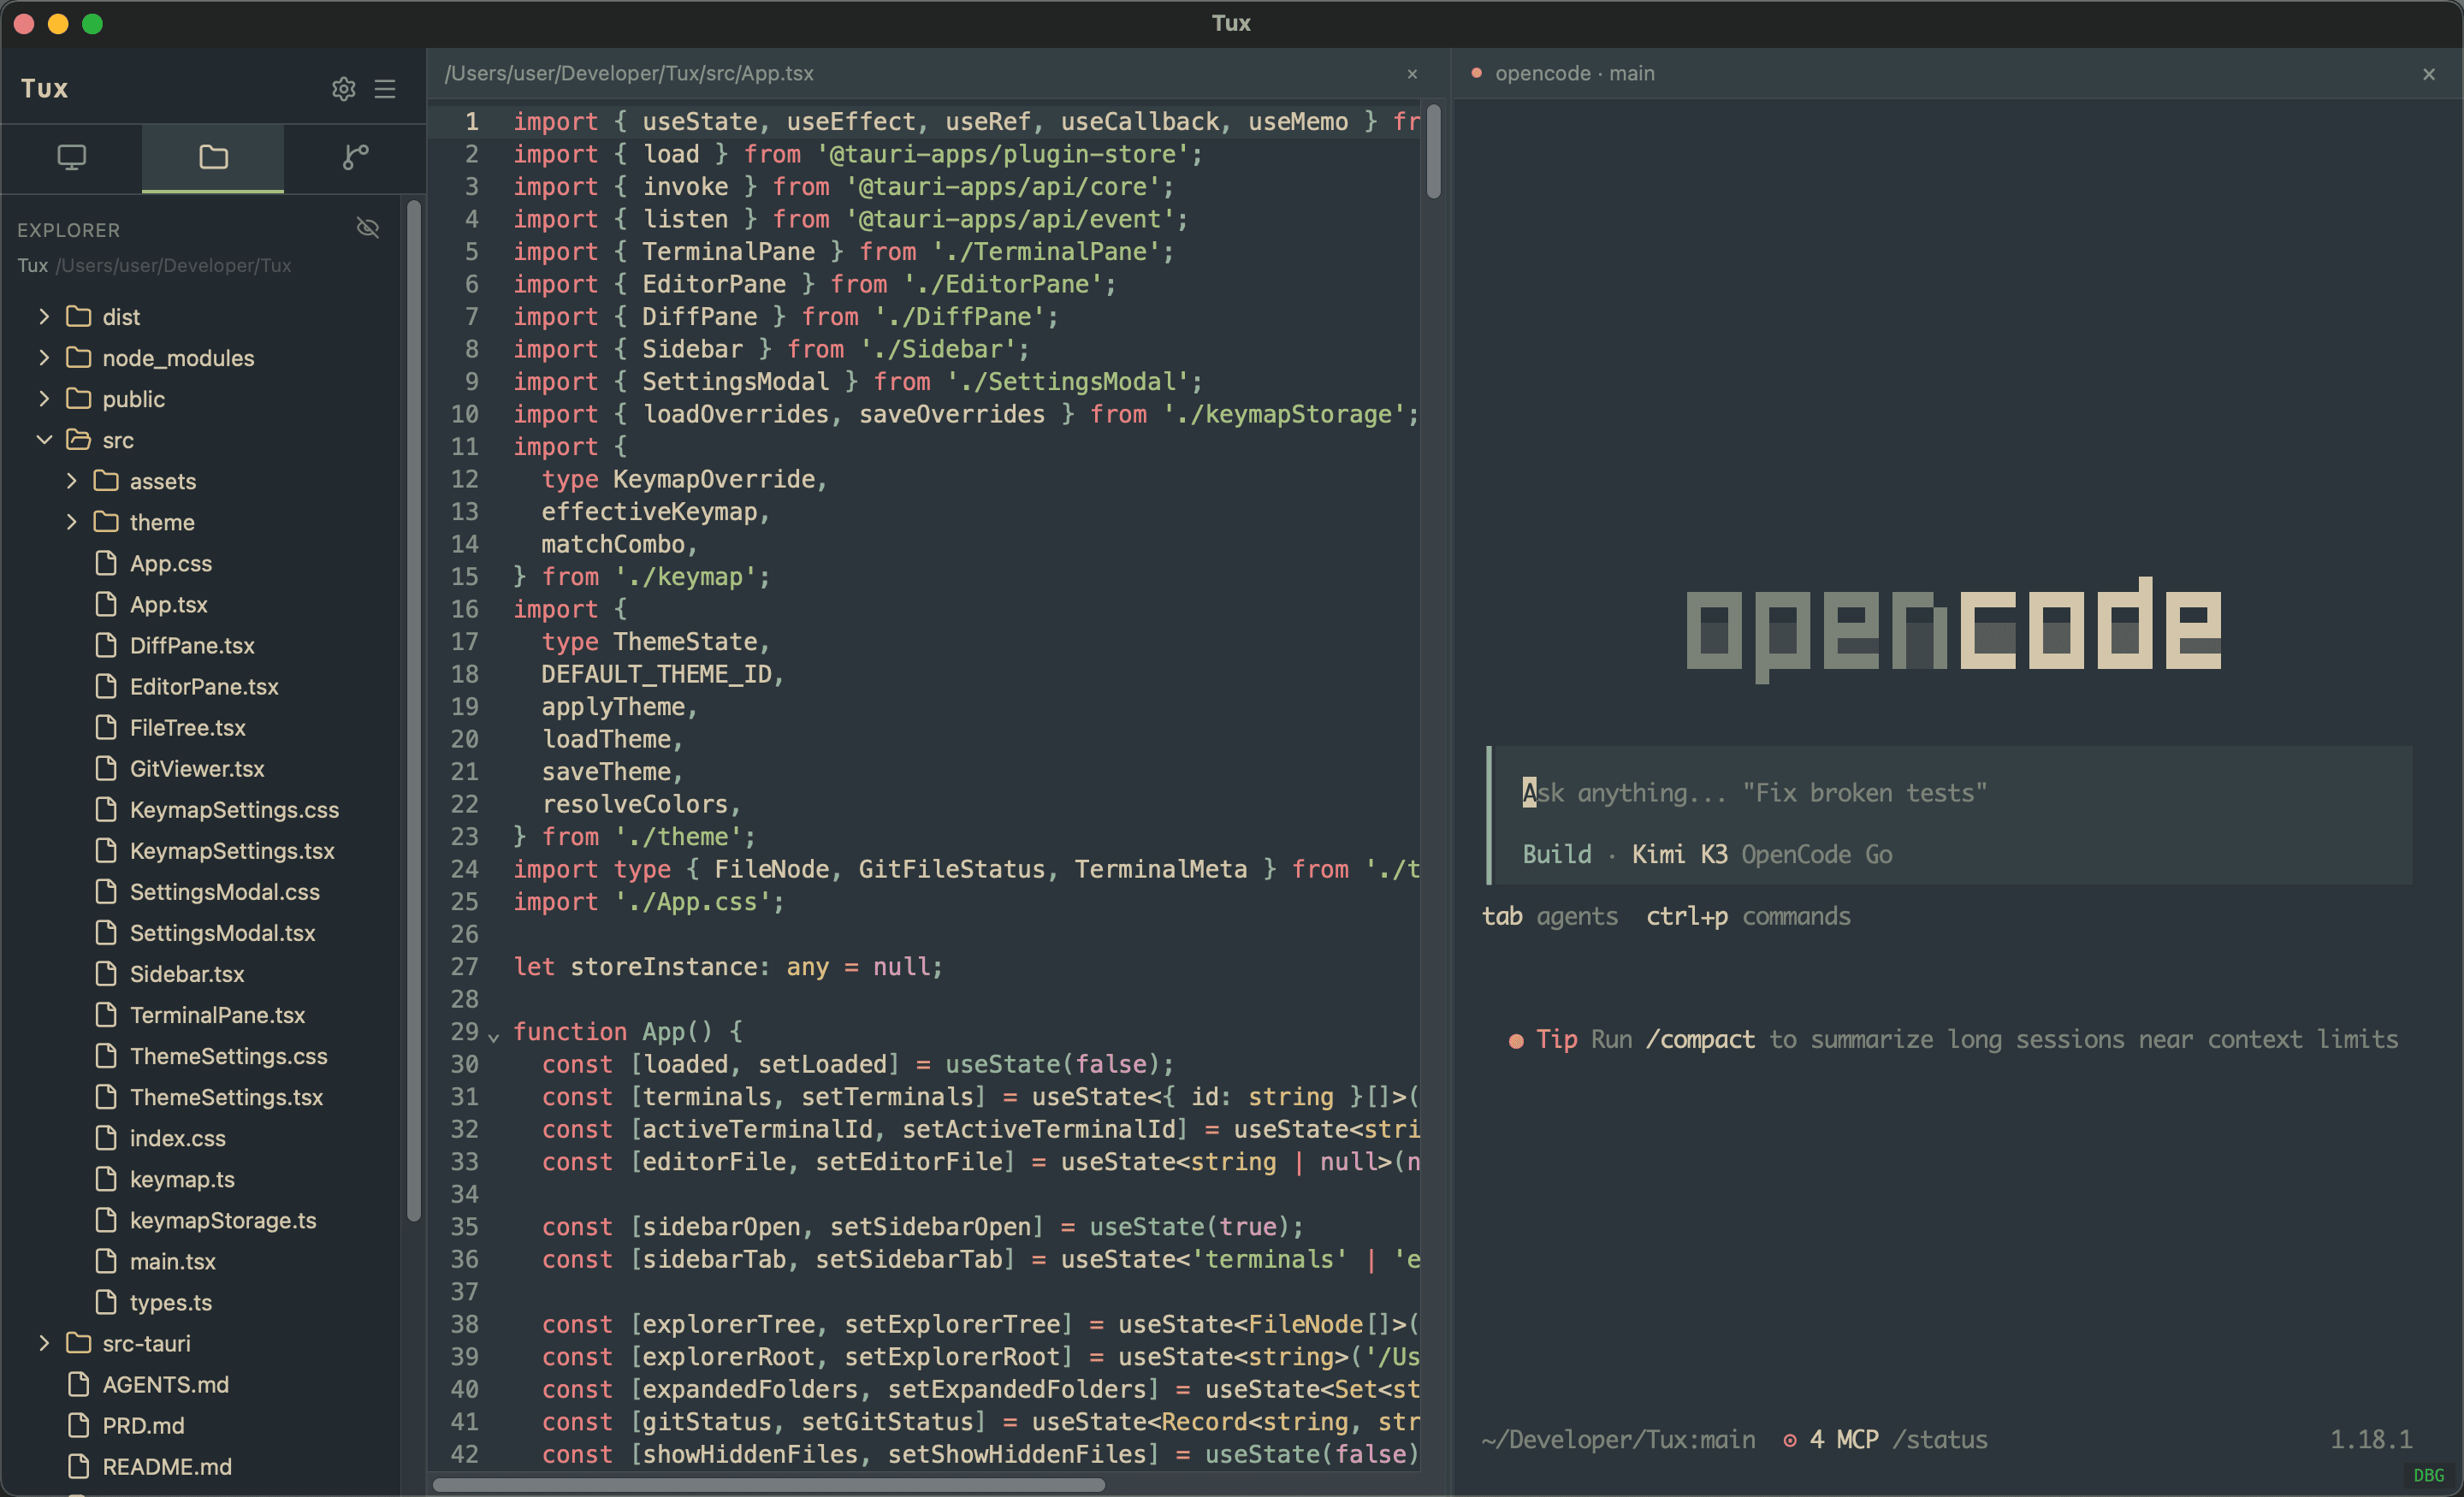This screenshot has height=1497, width=2464.
Task: Click the /compact command in tip
Action: coord(1700,1039)
